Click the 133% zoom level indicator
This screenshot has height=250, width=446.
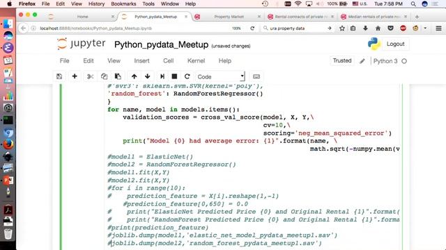pos(236,28)
